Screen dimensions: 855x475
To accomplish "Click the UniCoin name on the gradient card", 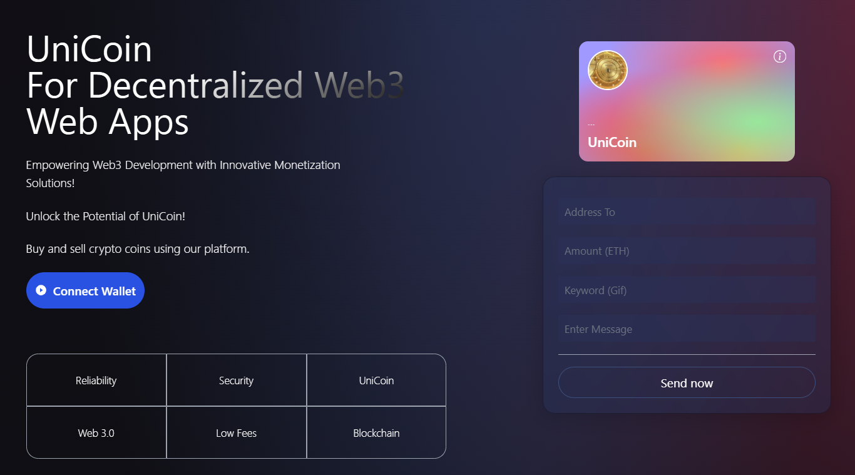I will pyautogui.click(x=612, y=143).
